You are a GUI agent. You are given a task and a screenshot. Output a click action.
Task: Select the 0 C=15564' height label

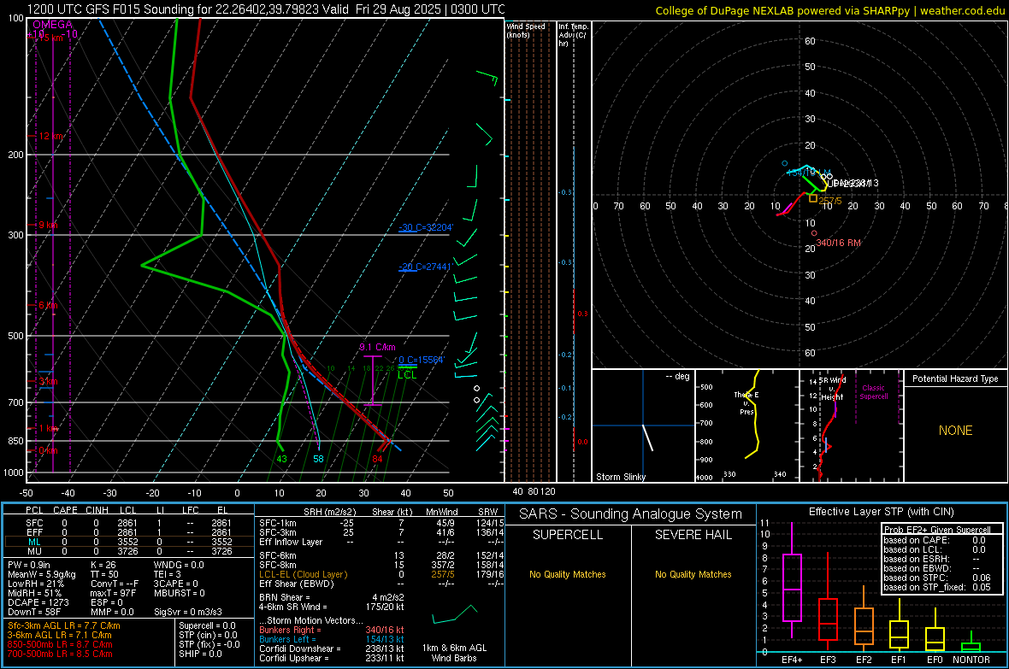(421, 360)
